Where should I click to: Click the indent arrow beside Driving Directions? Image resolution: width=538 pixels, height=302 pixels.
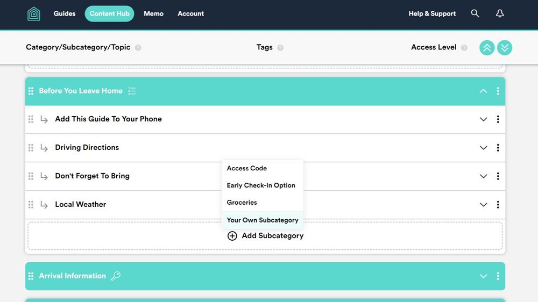point(44,148)
